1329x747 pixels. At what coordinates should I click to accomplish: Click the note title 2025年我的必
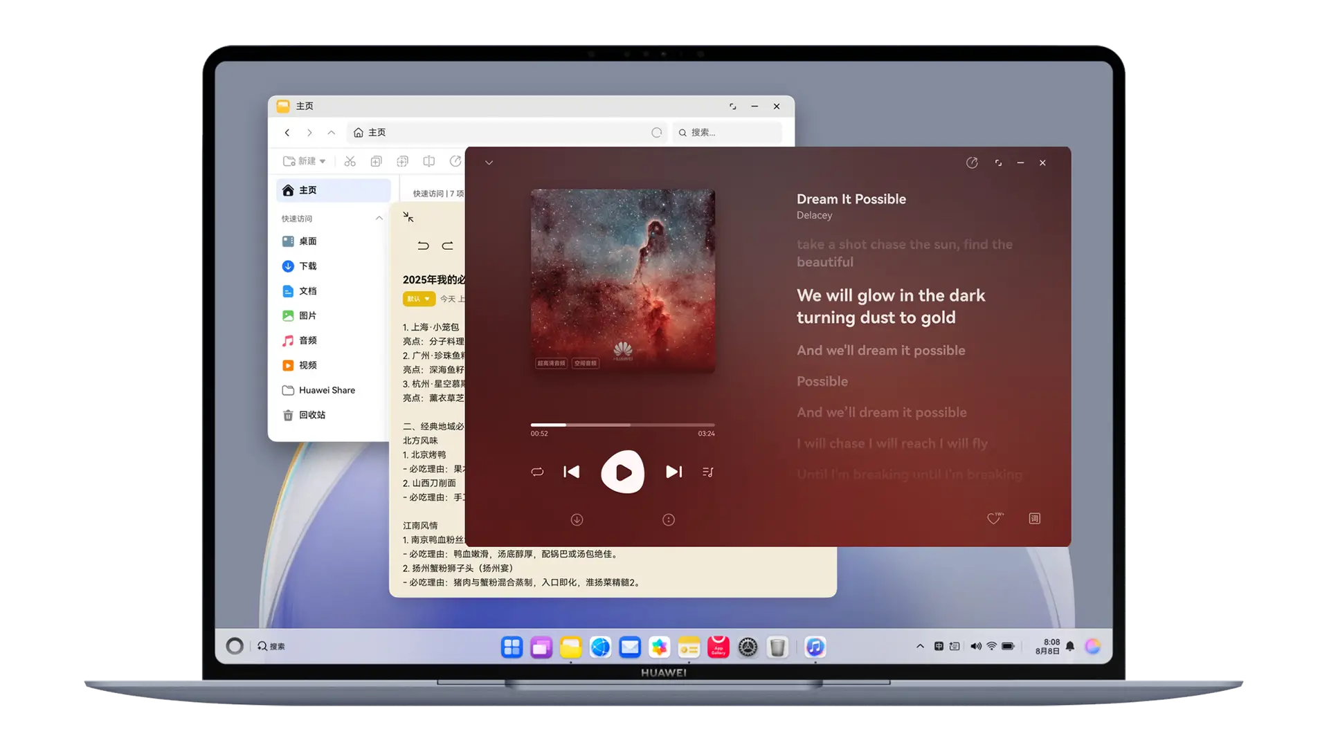[x=434, y=279]
